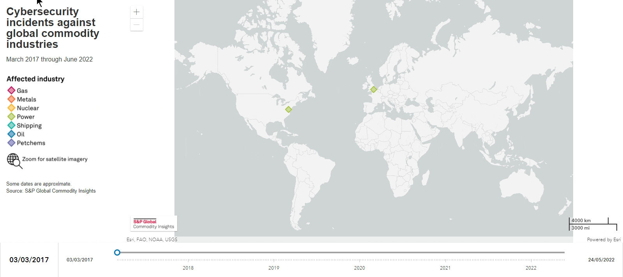
Task: Click the Petchems legend diamond icon
Action: pos(11,143)
